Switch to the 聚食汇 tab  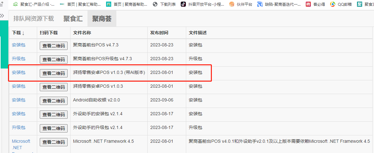click(x=73, y=19)
